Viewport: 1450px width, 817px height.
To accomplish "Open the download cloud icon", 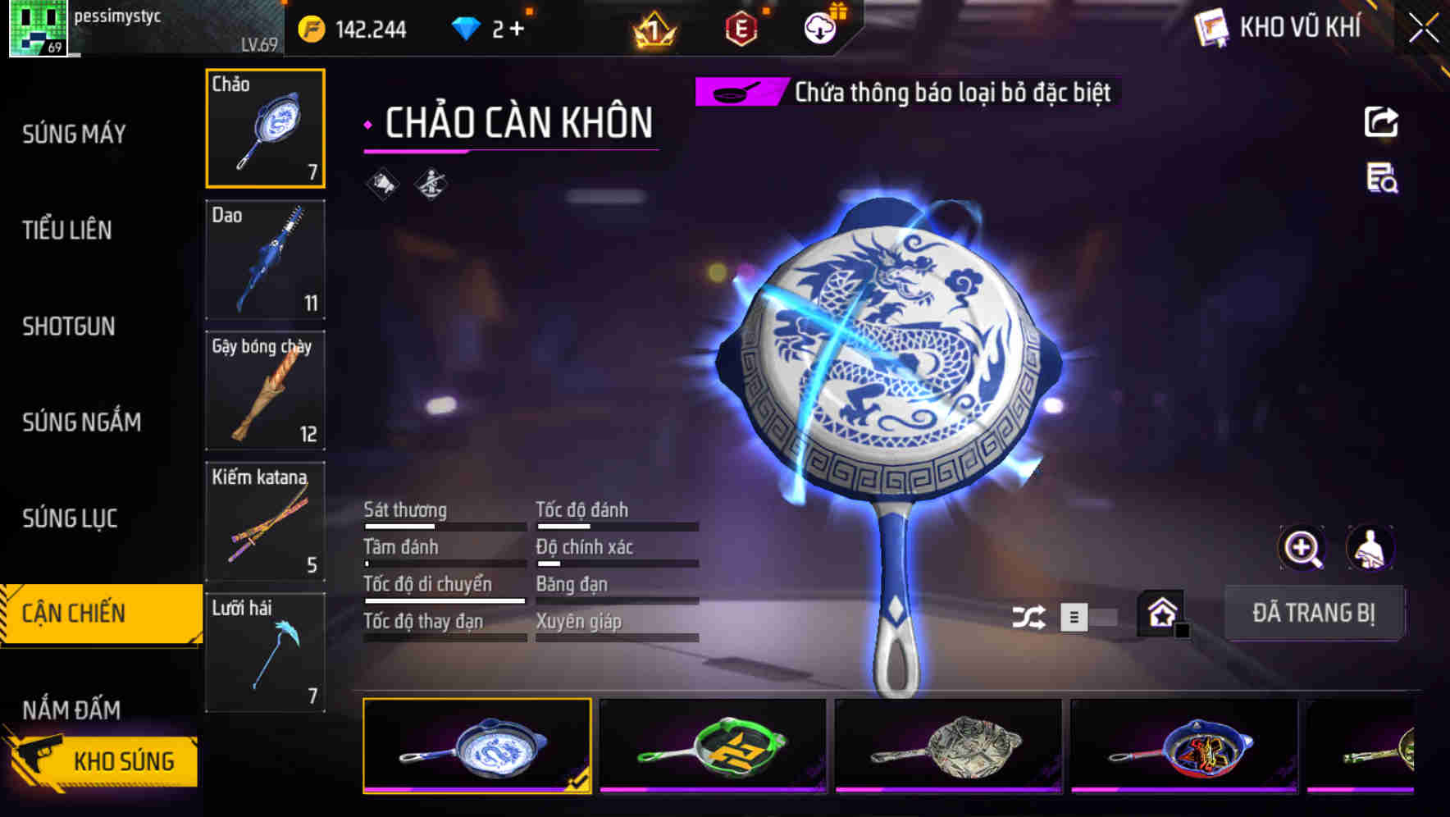I will 820,29.
